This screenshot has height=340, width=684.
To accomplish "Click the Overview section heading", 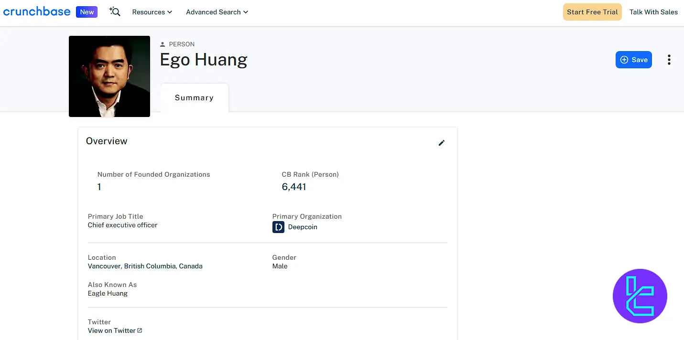I will point(107,141).
